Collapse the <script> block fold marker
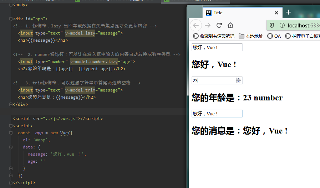Viewport: 320px width, 188px height. (11, 126)
